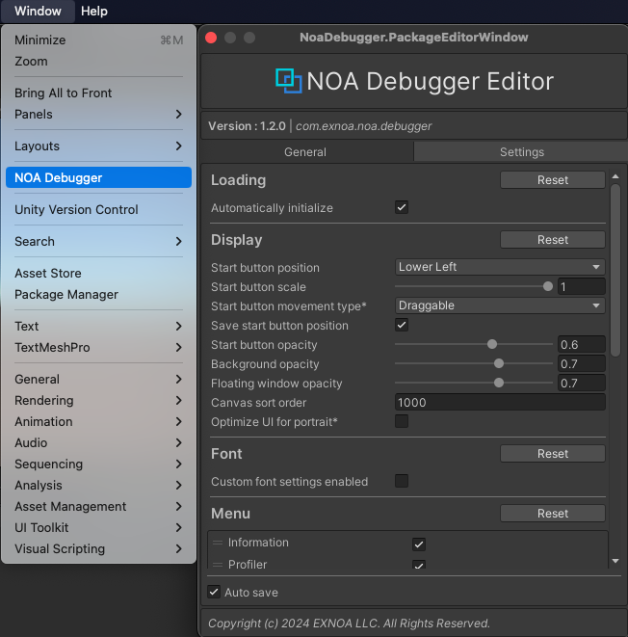Image resolution: width=628 pixels, height=637 pixels.
Task: Reset the Loading section
Action: [553, 180]
